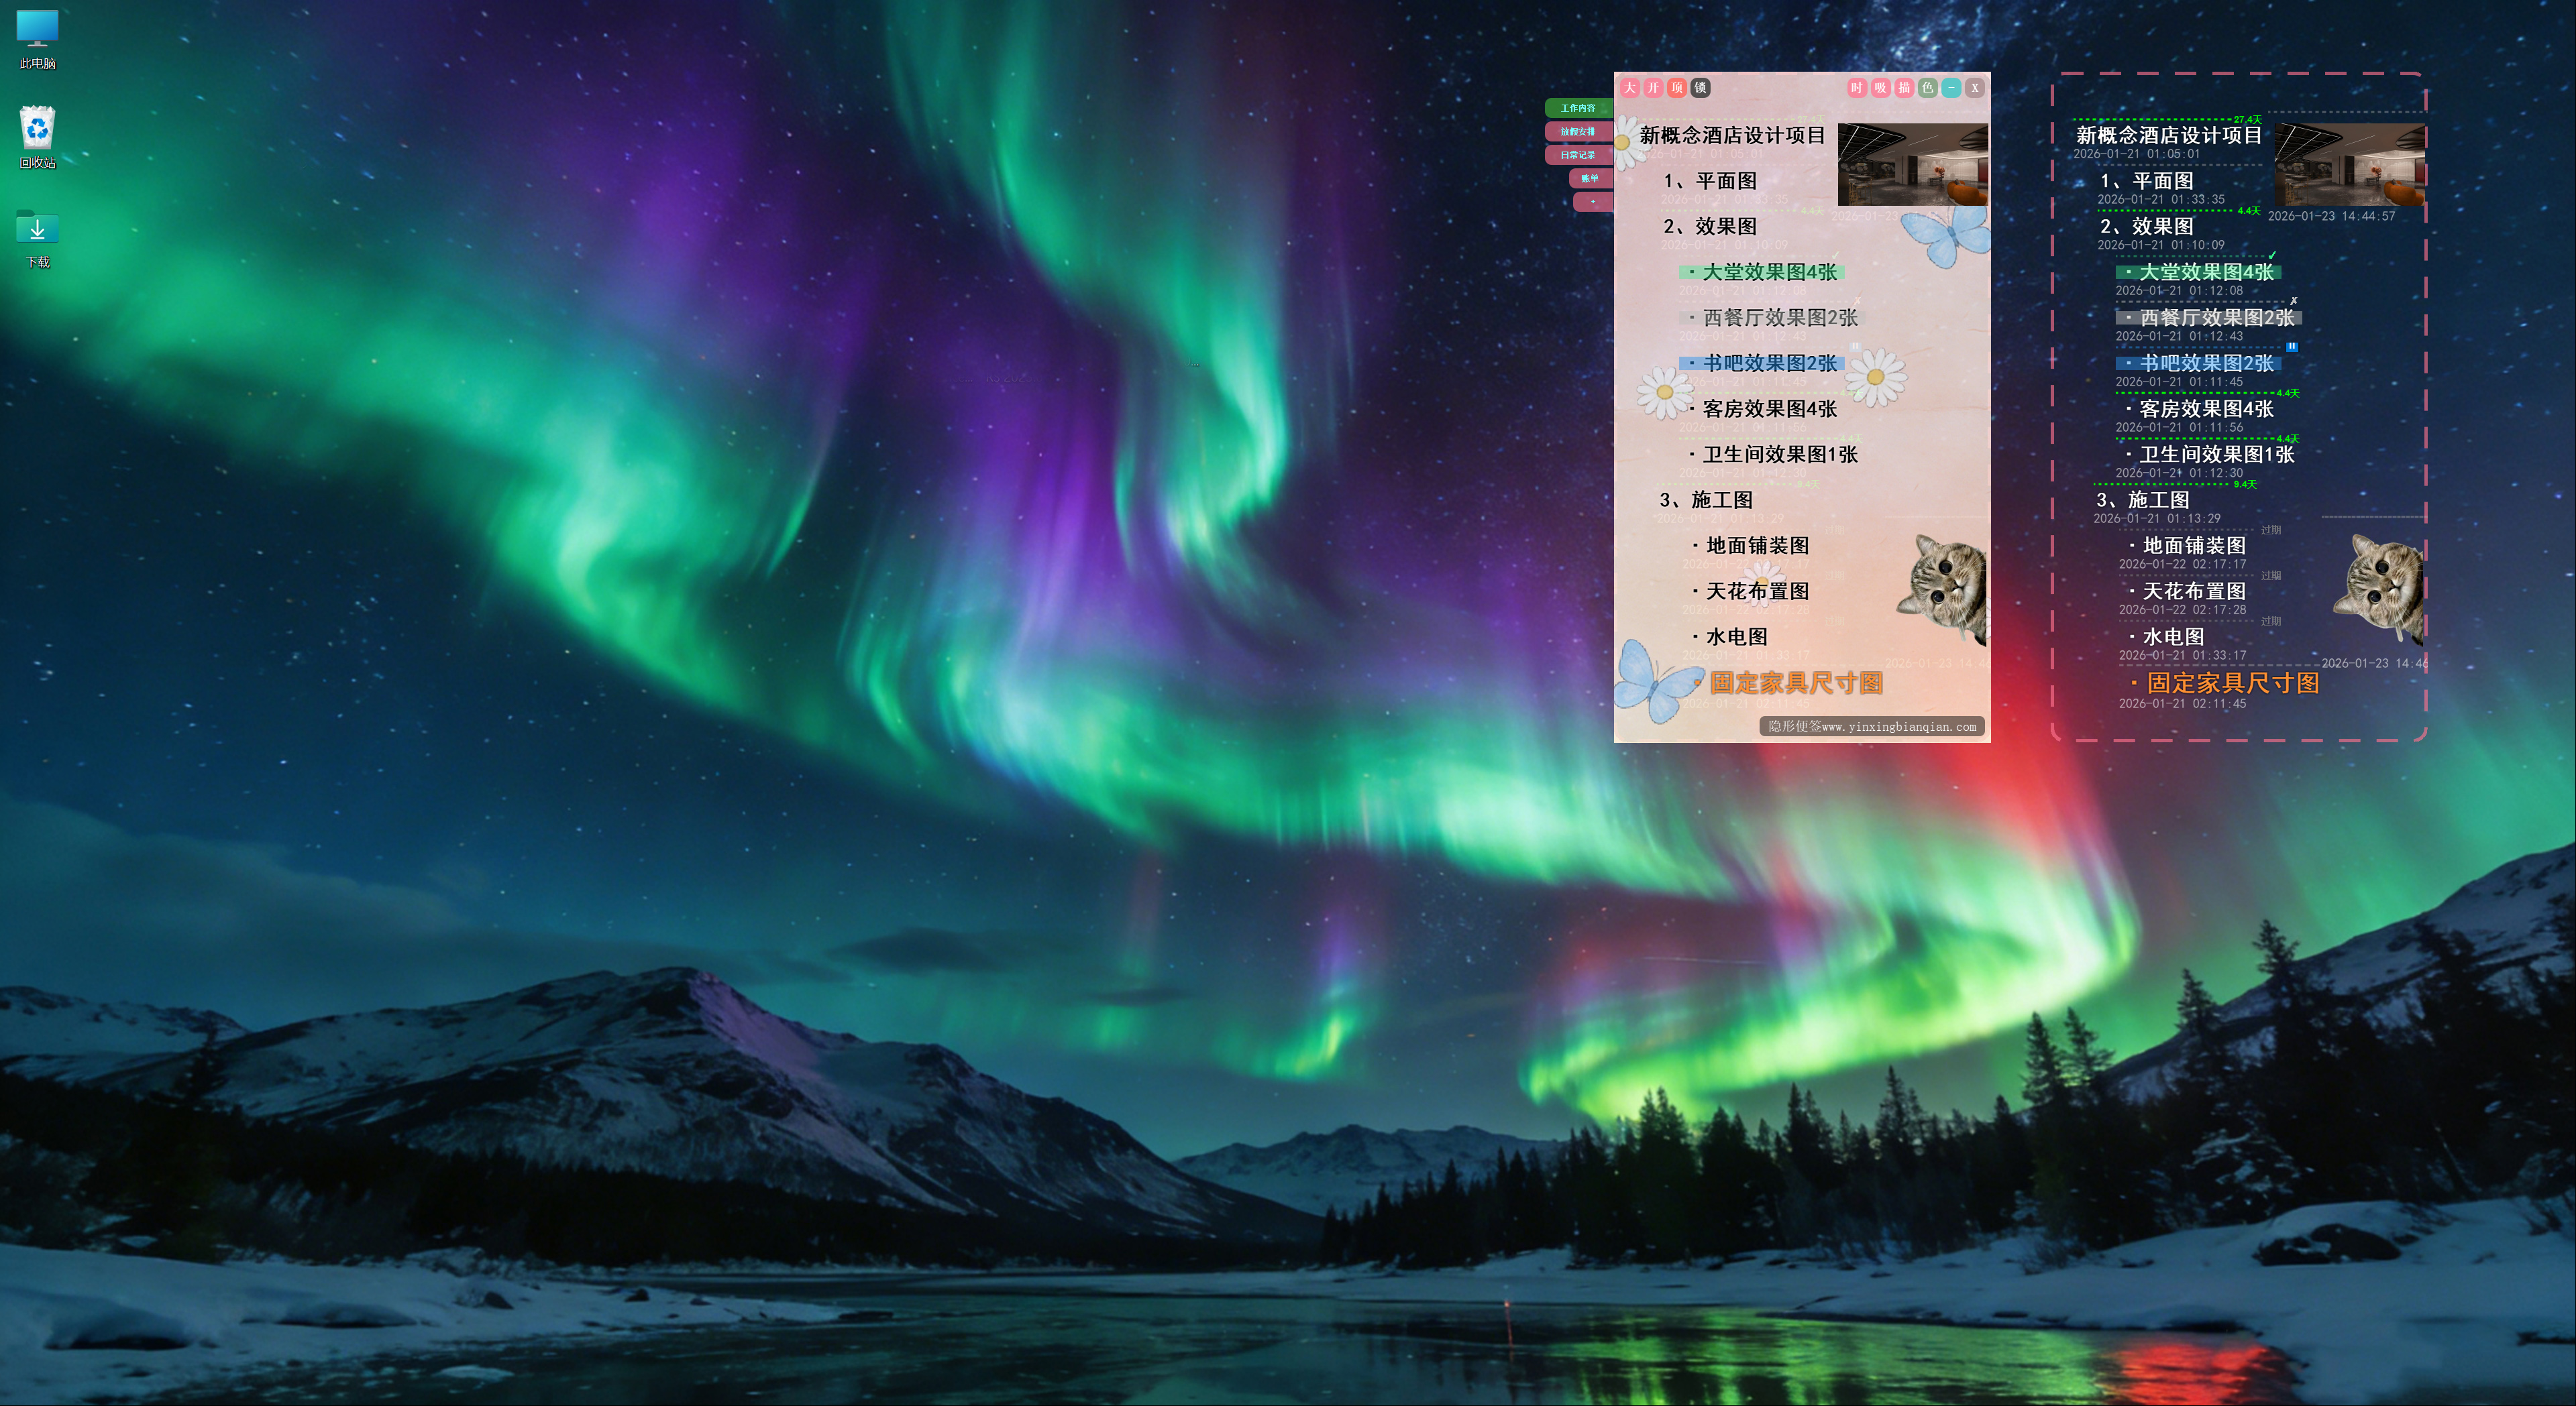Open the 色 color picker button
2576x1406 pixels.
pyautogui.click(x=1927, y=88)
